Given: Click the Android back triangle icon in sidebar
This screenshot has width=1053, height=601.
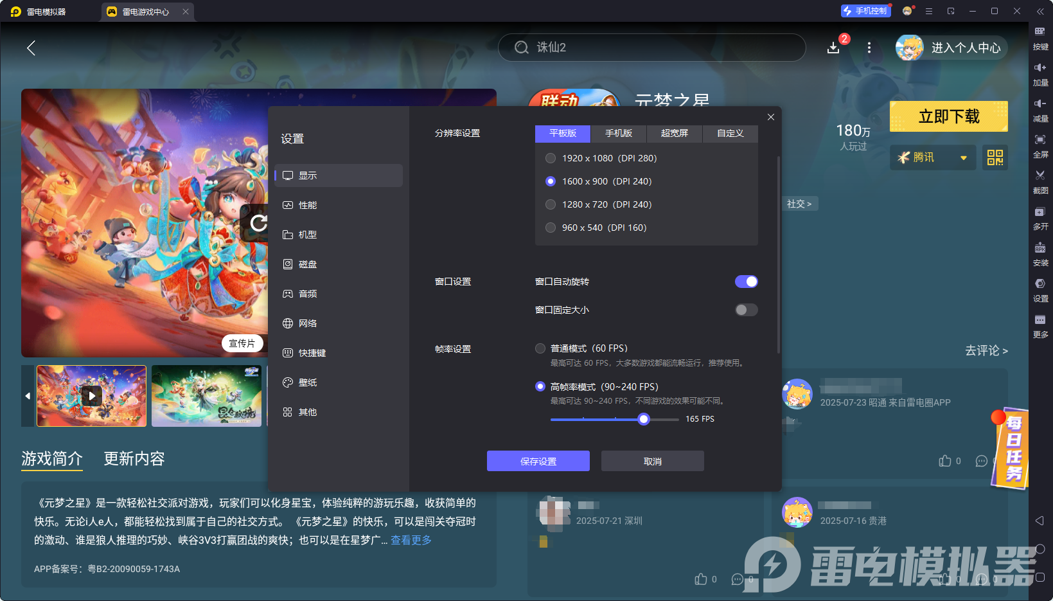Looking at the screenshot, I should [1040, 521].
